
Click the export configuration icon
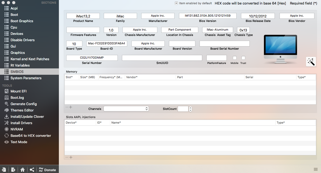pos(13,170)
